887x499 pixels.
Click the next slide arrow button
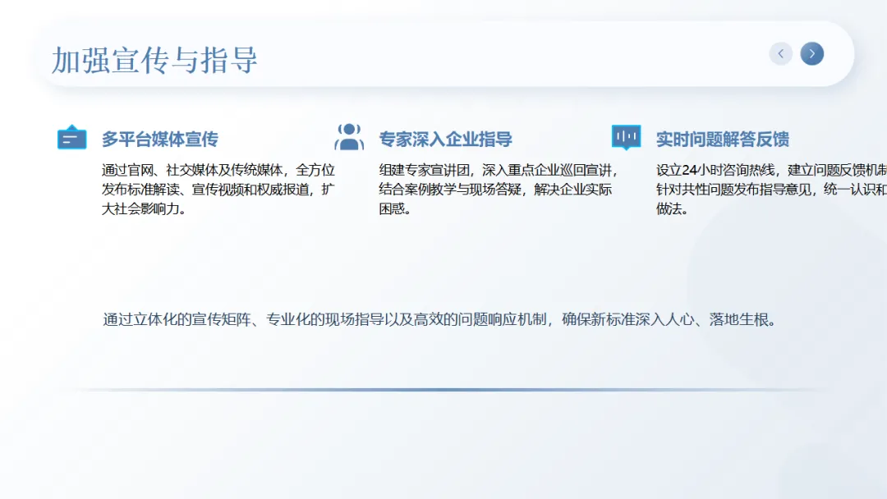click(811, 53)
